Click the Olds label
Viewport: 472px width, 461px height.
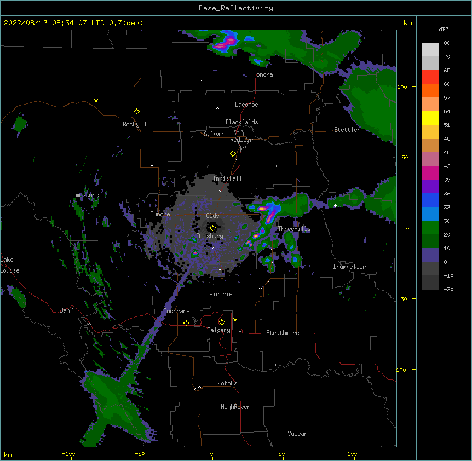coord(212,216)
